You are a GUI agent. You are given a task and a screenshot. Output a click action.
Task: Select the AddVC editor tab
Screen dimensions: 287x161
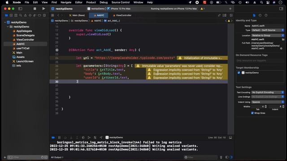point(99,15)
